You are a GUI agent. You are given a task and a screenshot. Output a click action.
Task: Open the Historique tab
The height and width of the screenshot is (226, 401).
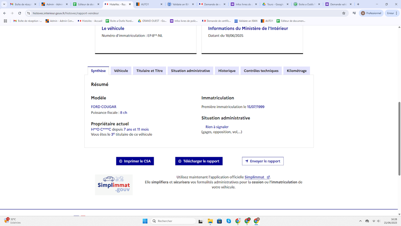[227, 71]
